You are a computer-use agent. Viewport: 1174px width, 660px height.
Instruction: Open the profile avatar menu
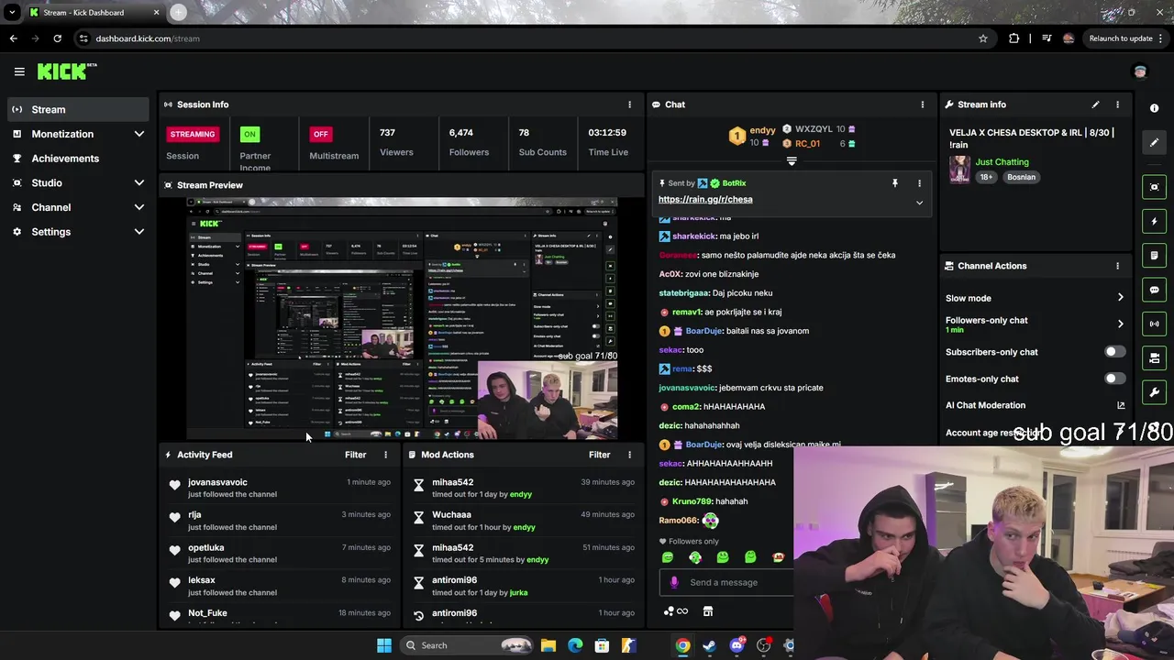(x=1140, y=71)
